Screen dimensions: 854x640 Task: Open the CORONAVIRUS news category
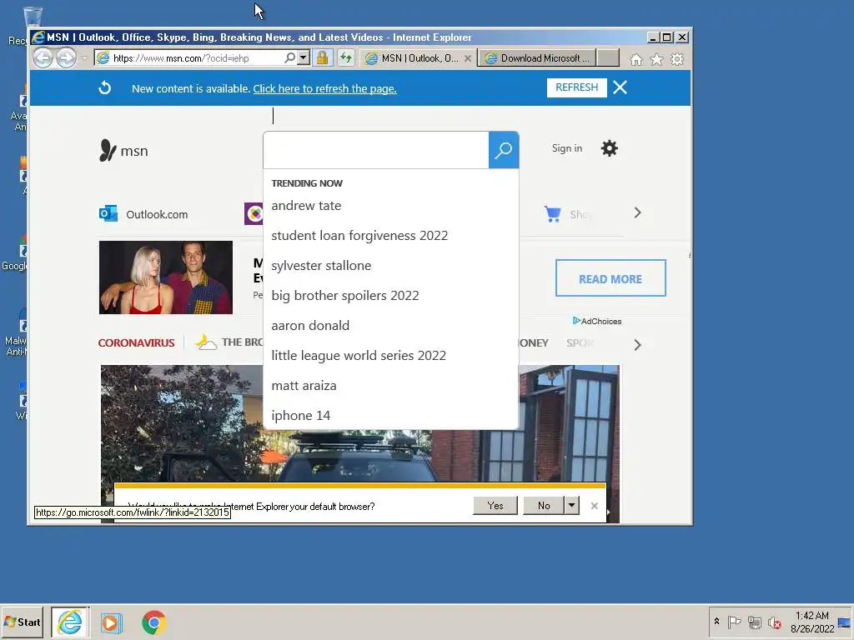pos(136,342)
